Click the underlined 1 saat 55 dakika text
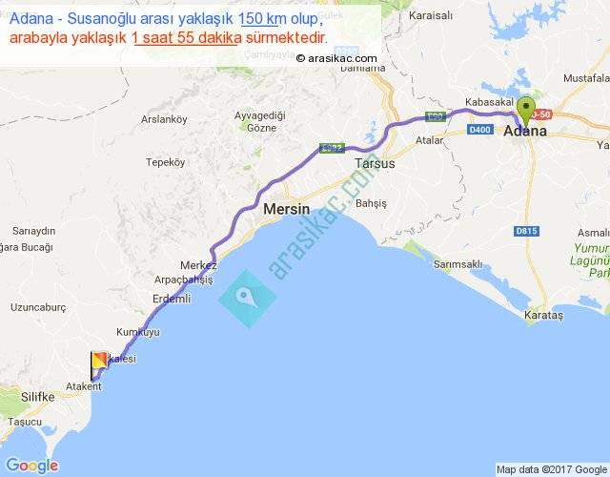 tap(187, 38)
